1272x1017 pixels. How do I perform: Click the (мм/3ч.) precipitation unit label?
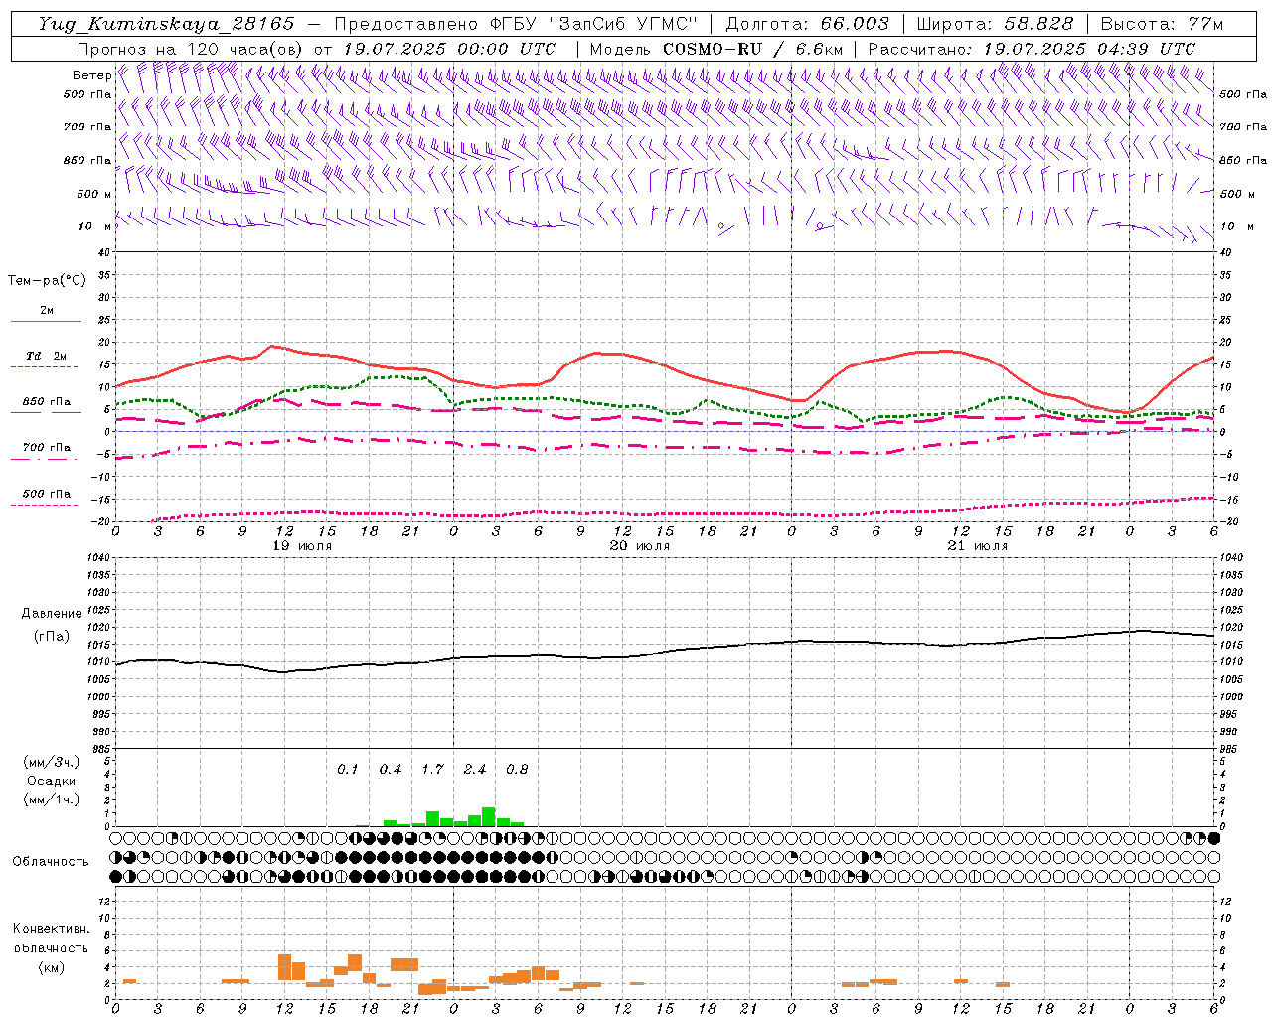point(51,762)
